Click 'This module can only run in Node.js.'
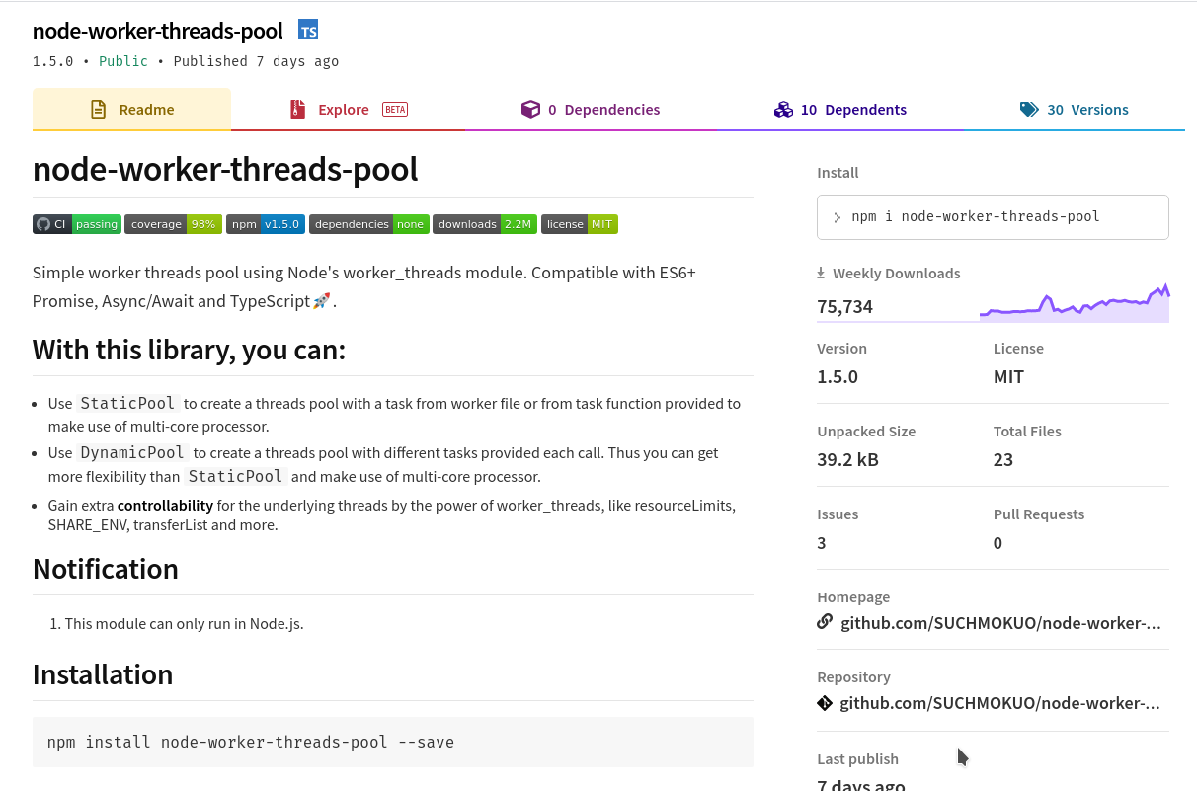This screenshot has height=791, width=1197. pos(184,623)
